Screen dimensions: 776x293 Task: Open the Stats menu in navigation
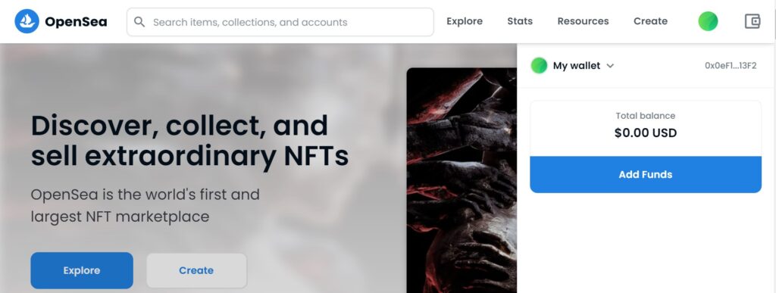pos(520,21)
